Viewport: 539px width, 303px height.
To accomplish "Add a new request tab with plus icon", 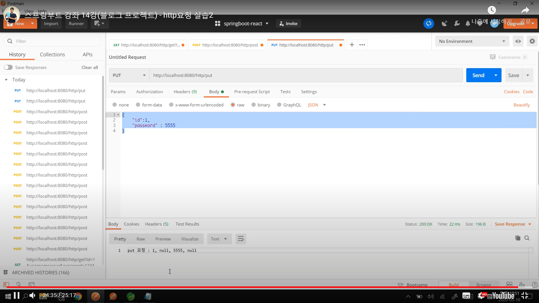I will pyautogui.click(x=352, y=45).
